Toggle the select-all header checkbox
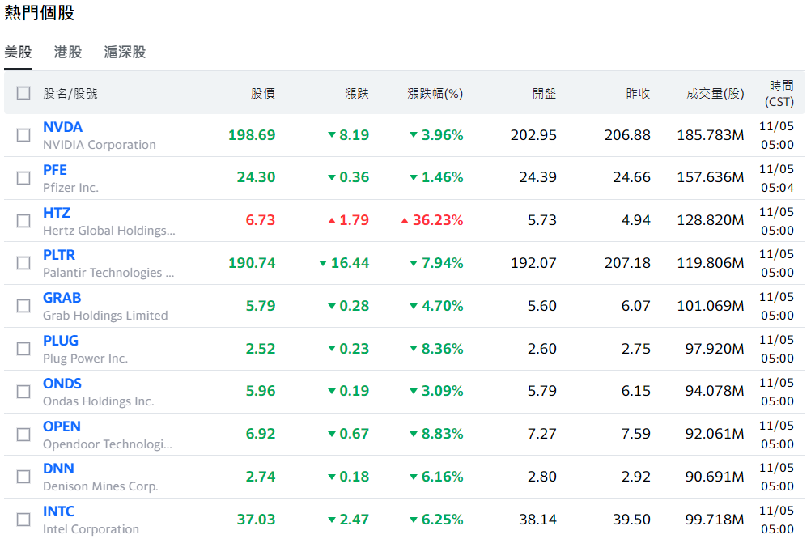Screen dimensions: 811x539 pyautogui.click(x=23, y=93)
